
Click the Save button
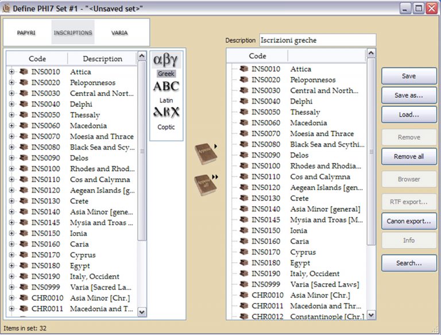pyautogui.click(x=409, y=76)
